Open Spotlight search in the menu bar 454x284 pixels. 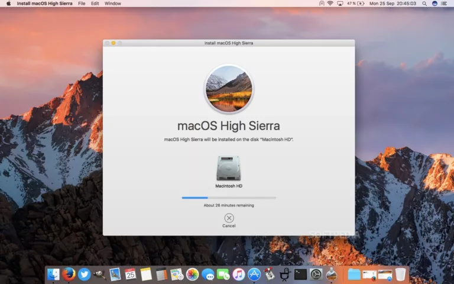tap(424, 4)
